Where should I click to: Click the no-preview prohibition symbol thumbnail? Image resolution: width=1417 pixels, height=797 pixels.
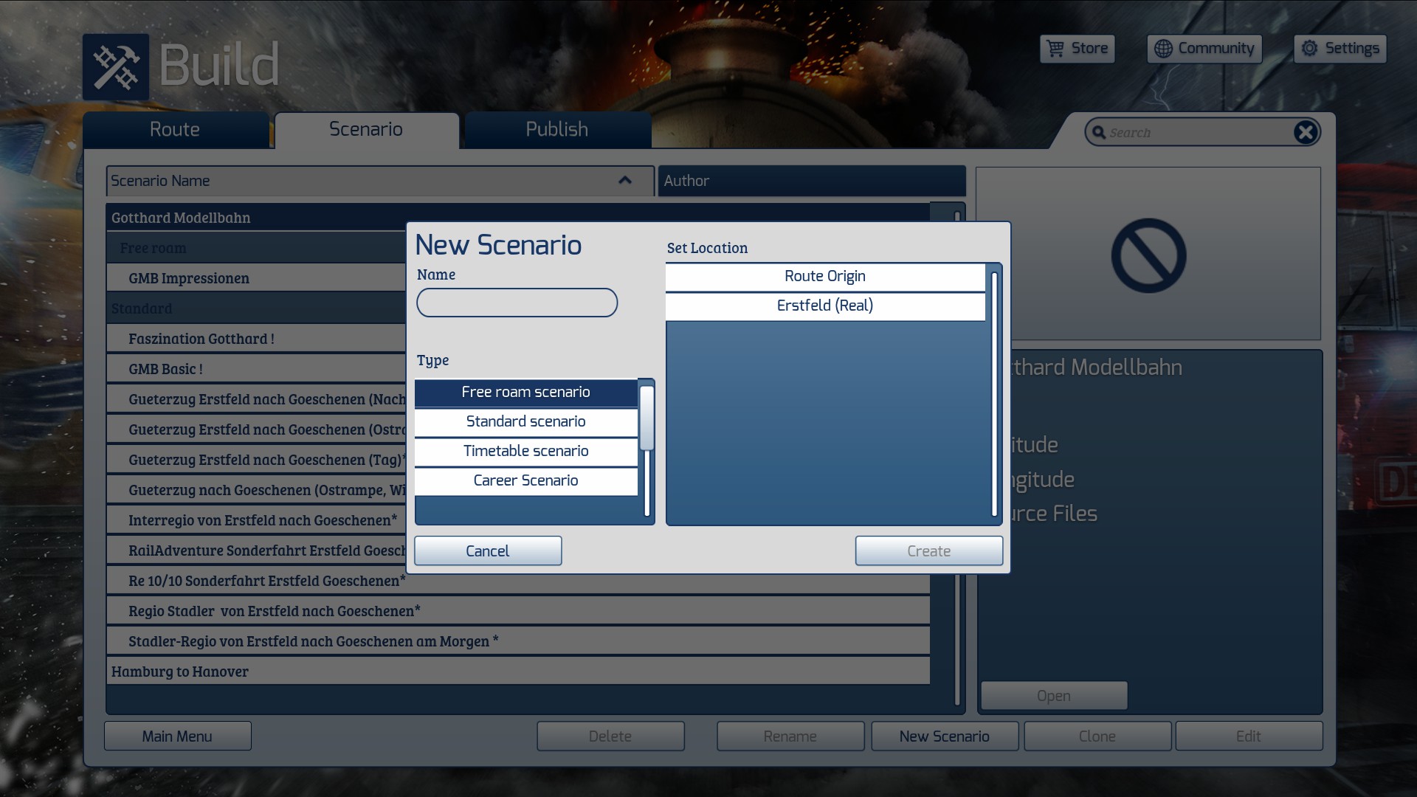click(1148, 255)
